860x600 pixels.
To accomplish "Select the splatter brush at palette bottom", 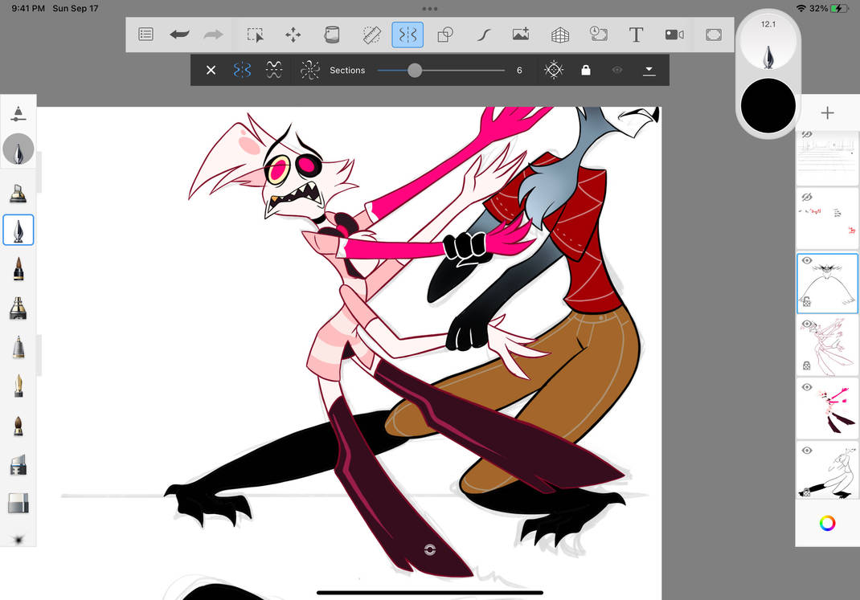I will 18,540.
